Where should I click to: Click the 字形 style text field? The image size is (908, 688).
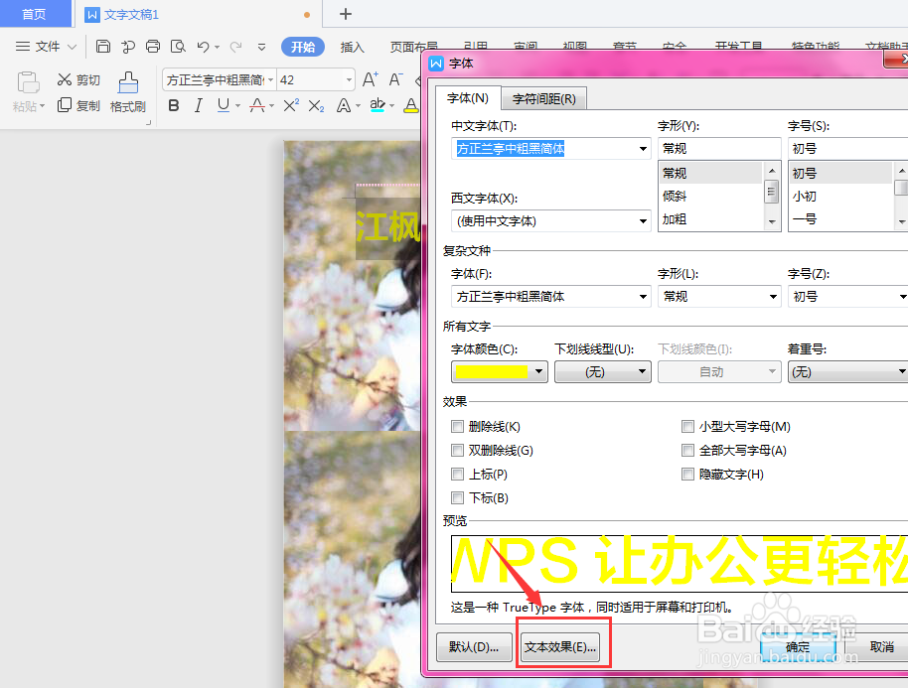coord(719,149)
